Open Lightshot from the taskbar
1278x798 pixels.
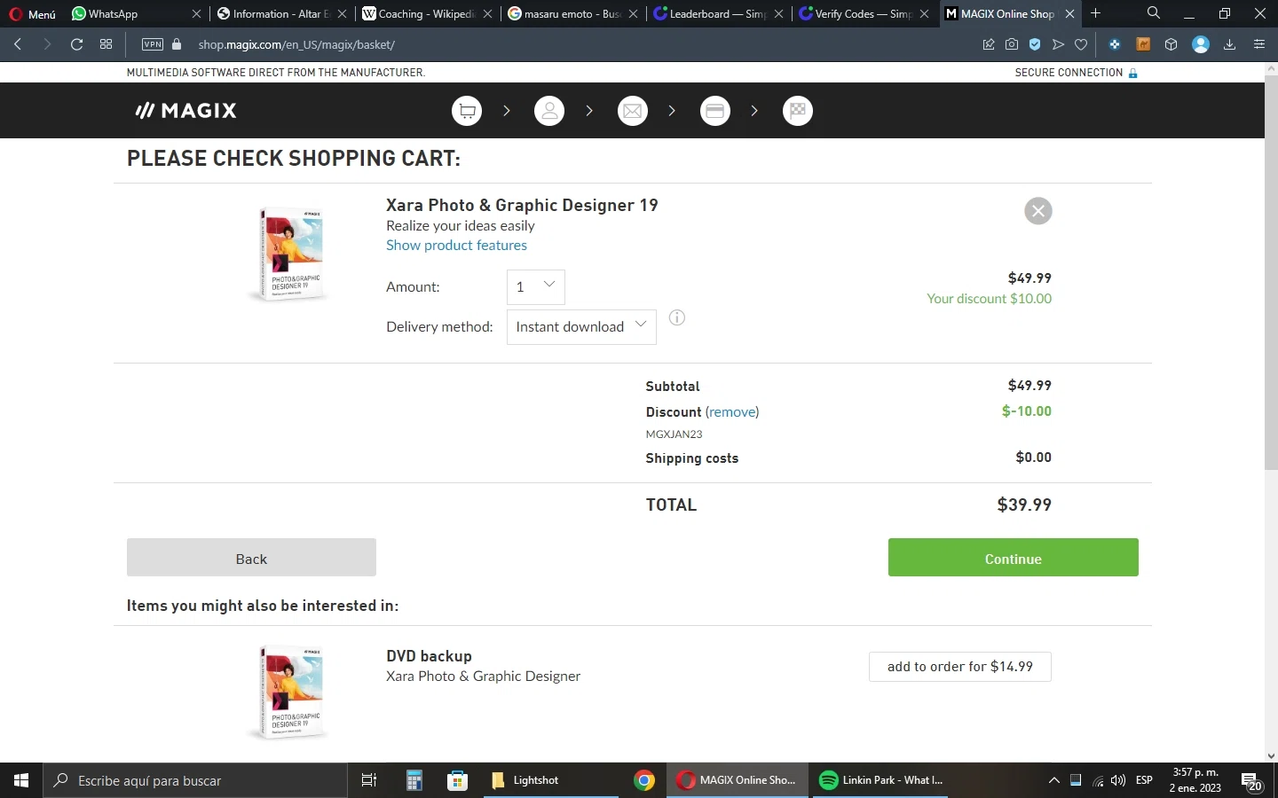pos(550,780)
